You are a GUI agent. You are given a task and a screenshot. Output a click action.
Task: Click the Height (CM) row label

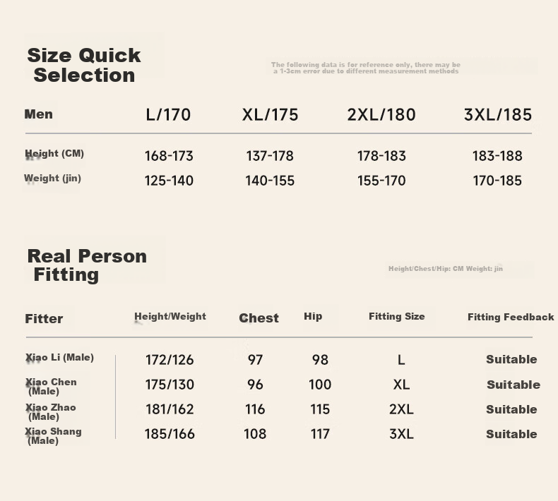pos(54,154)
